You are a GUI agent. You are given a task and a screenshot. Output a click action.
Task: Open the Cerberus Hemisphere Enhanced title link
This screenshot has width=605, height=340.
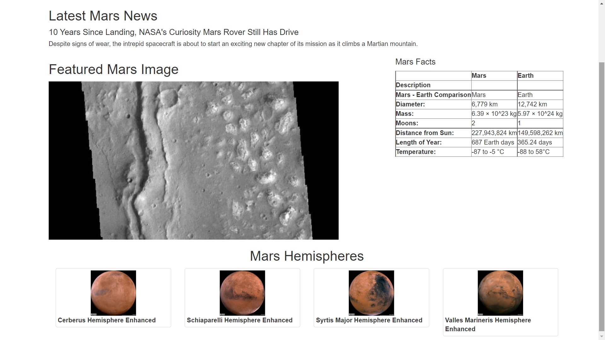pyautogui.click(x=107, y=320)
